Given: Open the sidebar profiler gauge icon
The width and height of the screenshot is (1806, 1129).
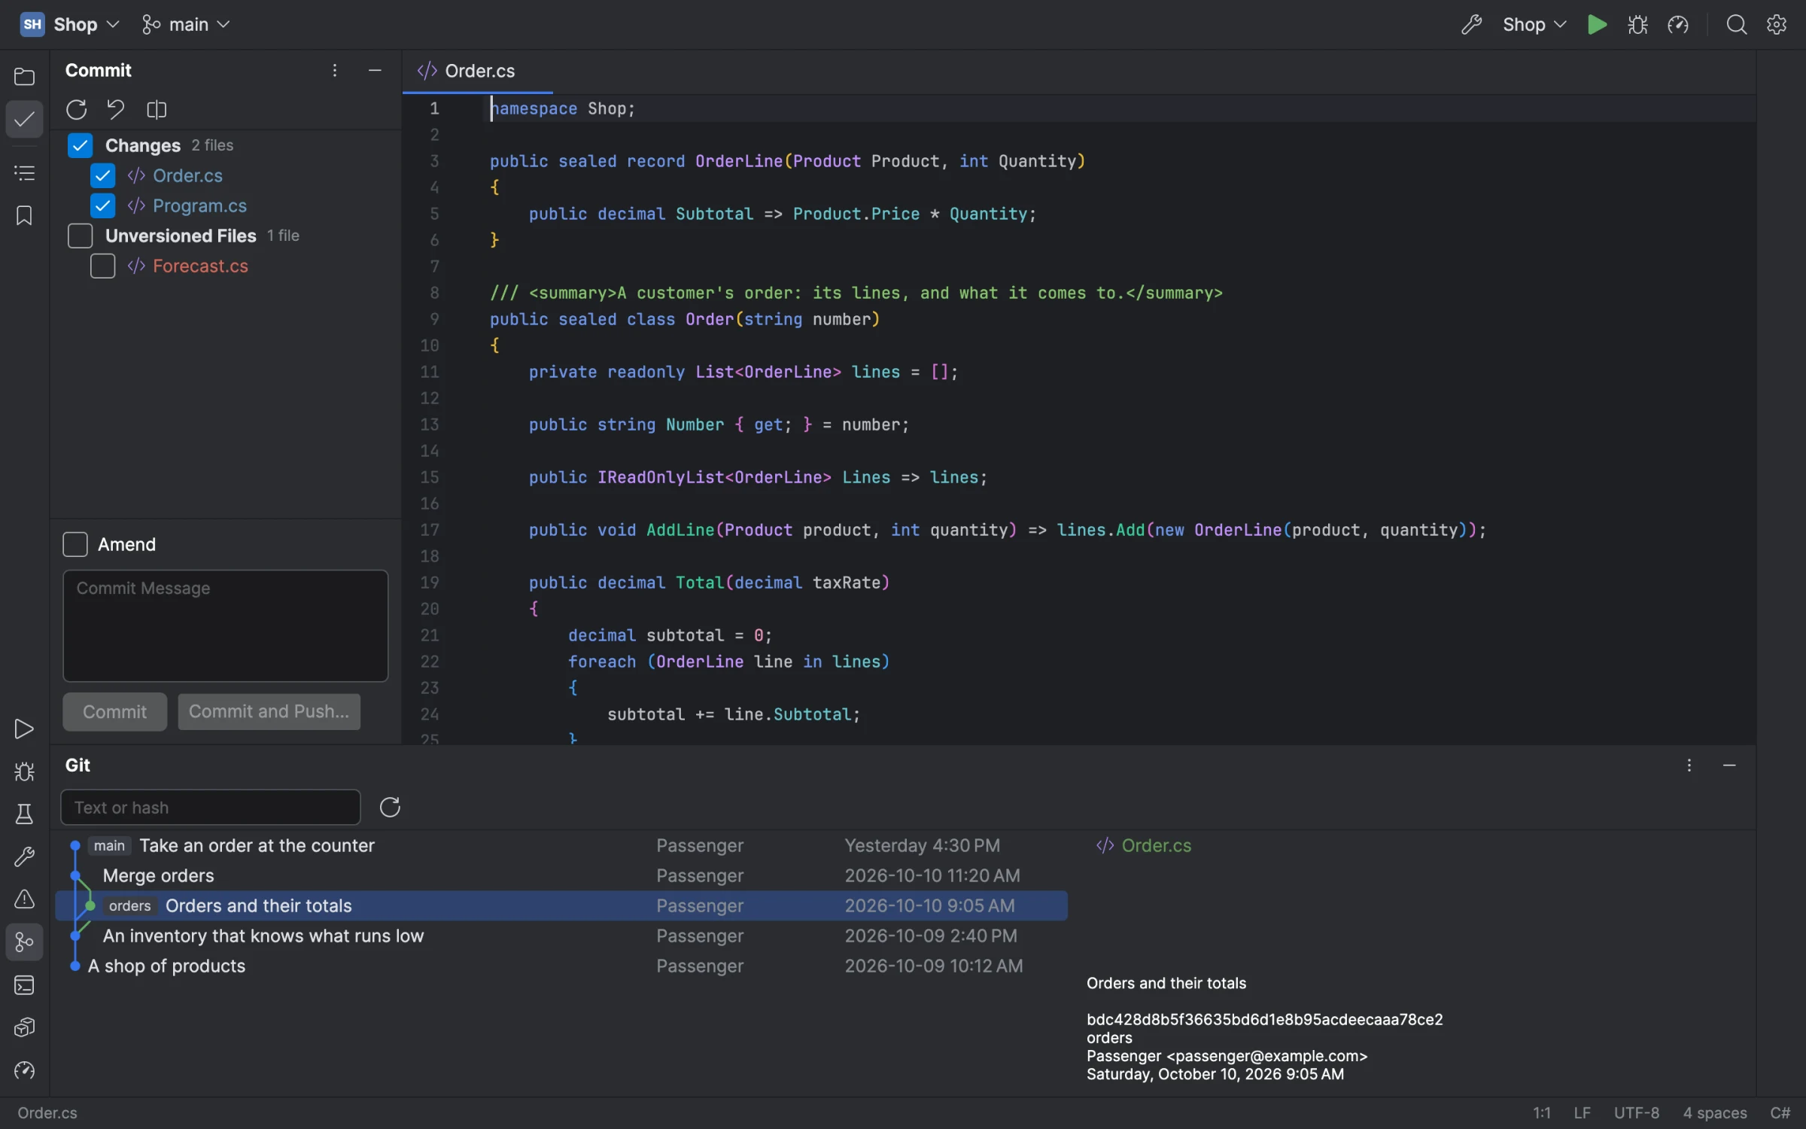Looking at the screenshot, I should pyautogui.click(x=24, y=1070).
